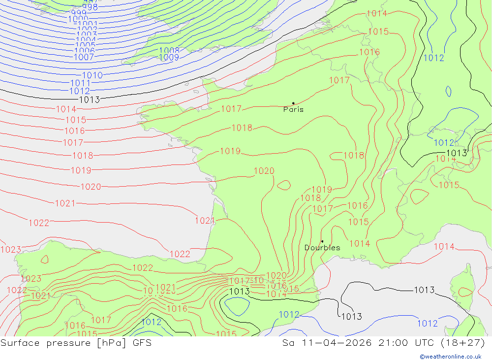
Task: Click the Paris city label
Action: click(x=293, y=109)
